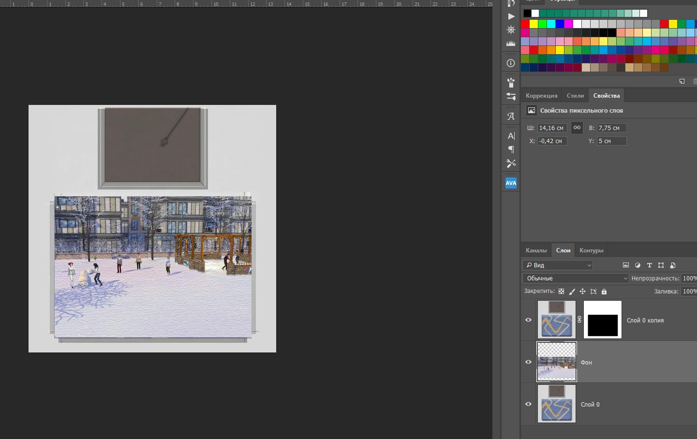Image resolution: width=697 pixels, height=439 pixels.
Task: Toggle lock transparent pixels
Action: pyautogui.click(x=561, y=292)
